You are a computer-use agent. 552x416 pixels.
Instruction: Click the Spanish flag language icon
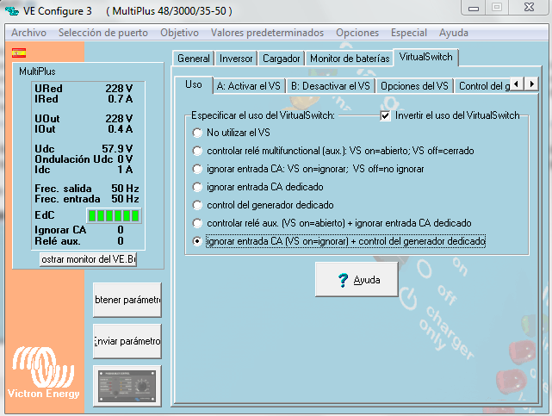pos(19,53)
